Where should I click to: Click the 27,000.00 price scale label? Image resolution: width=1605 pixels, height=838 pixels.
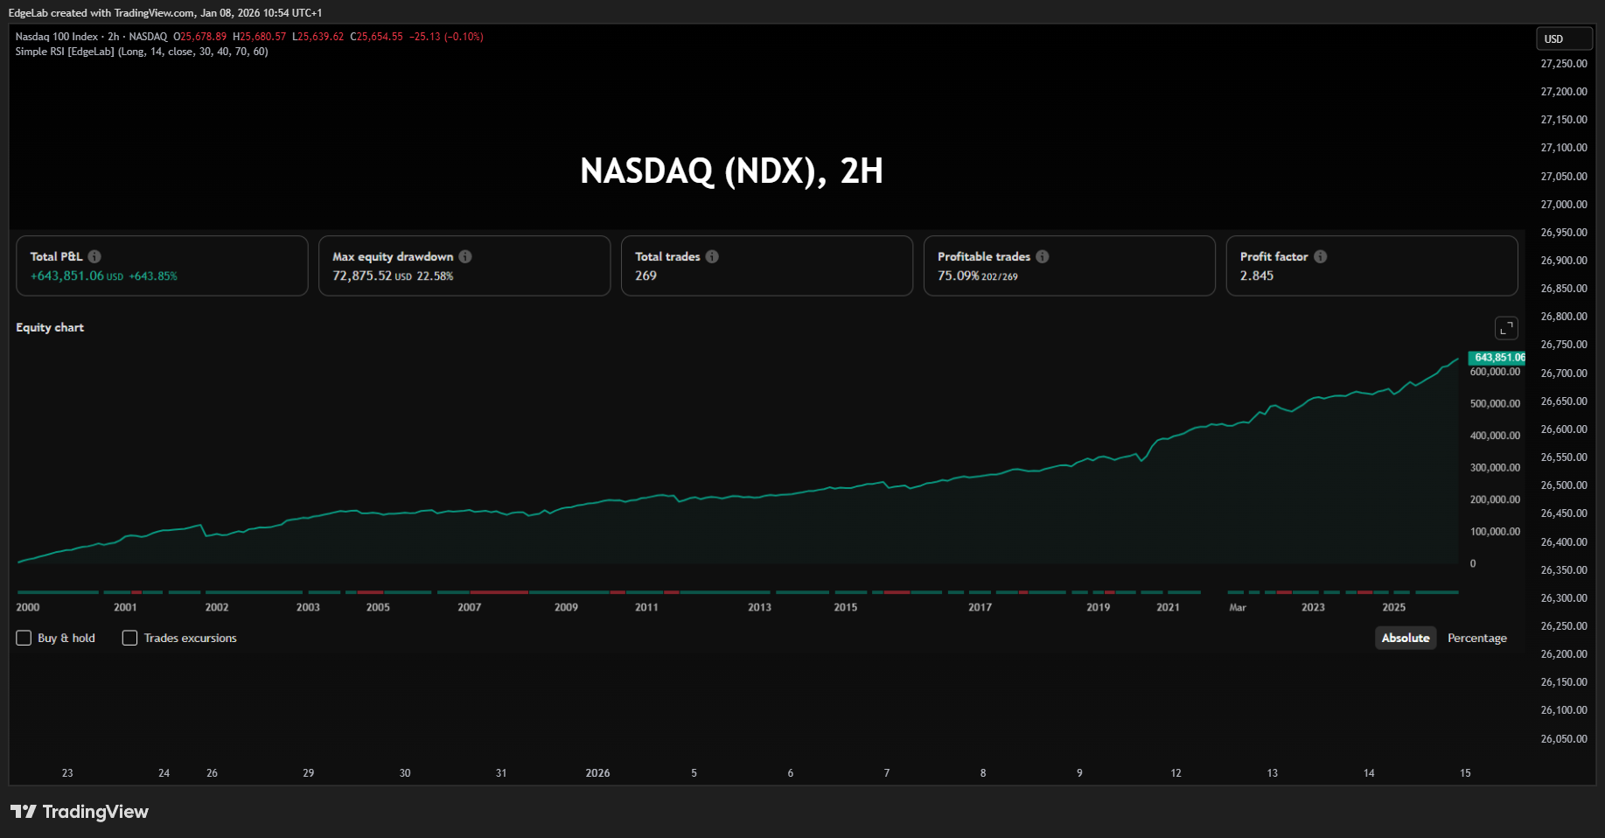coord(1564,204)
